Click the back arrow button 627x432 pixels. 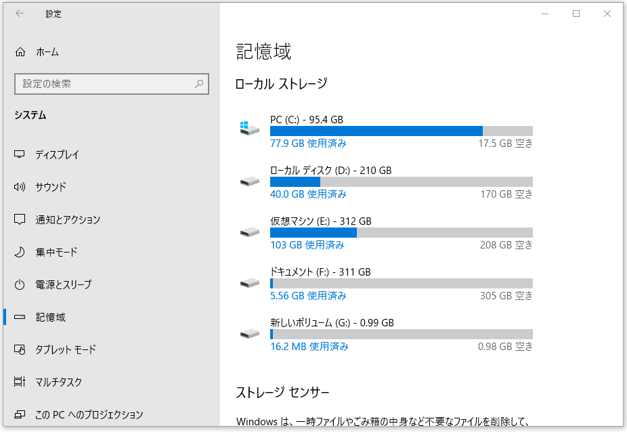[19, 14]
